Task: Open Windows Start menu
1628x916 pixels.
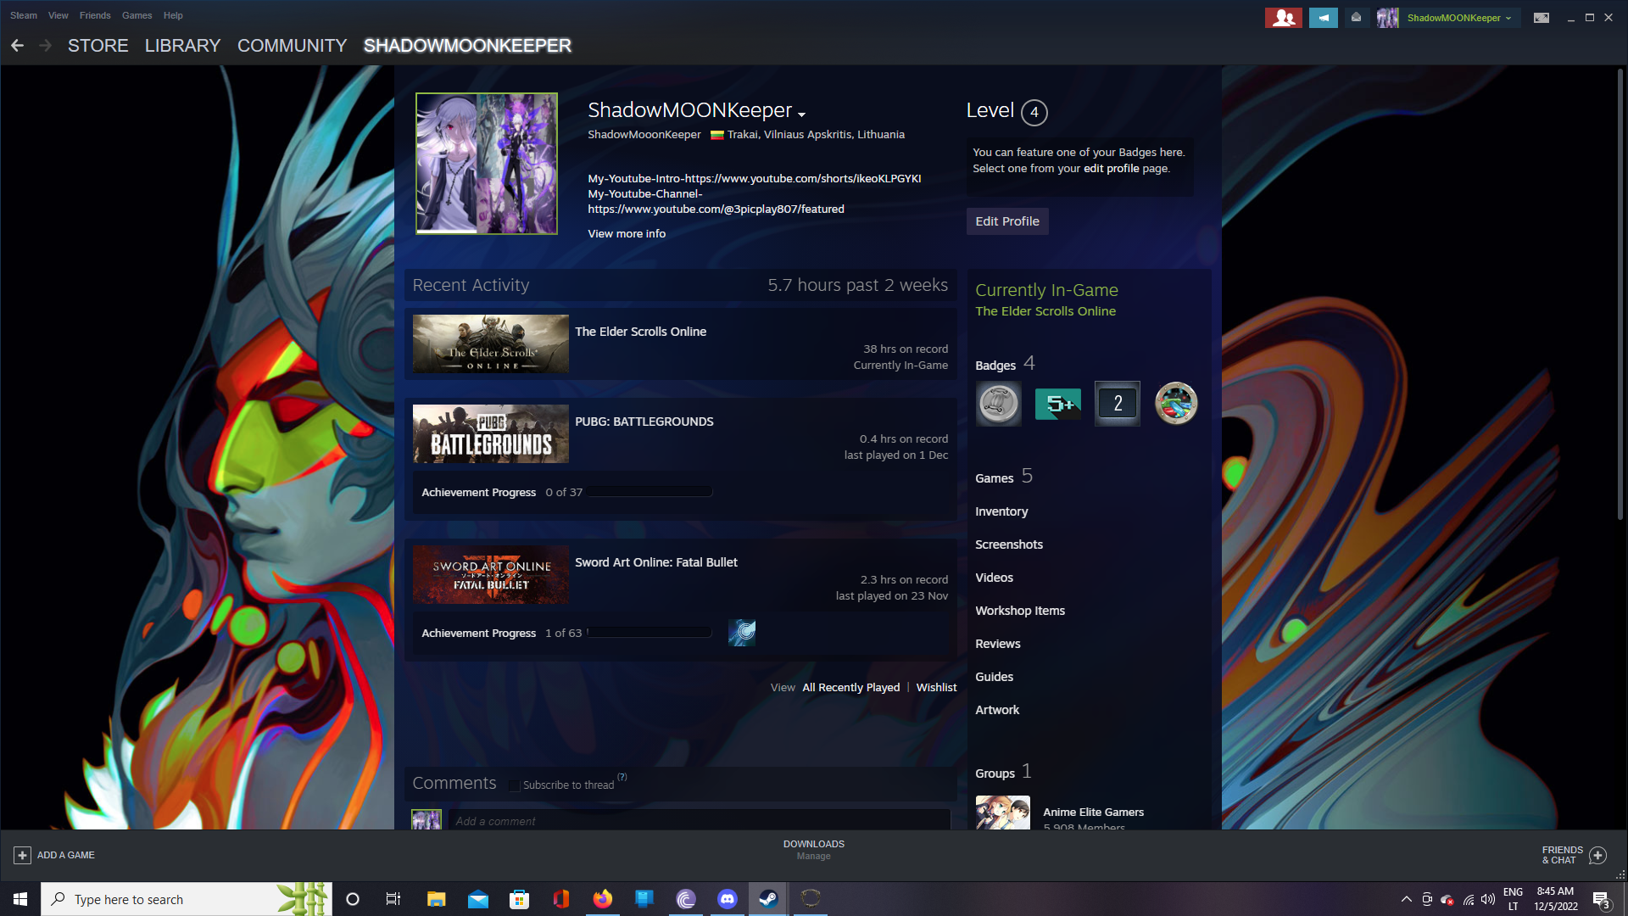Action: coord(20,899)
